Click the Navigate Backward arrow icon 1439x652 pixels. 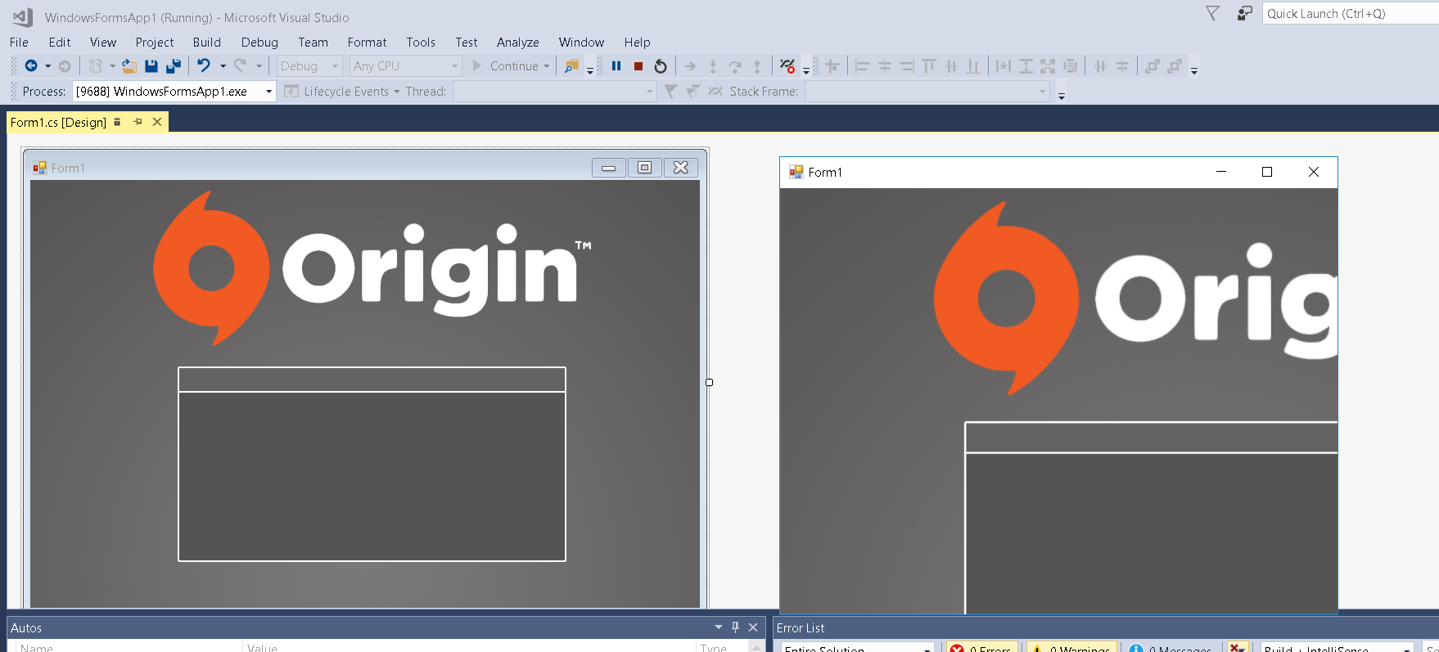(x=31, y=66)
